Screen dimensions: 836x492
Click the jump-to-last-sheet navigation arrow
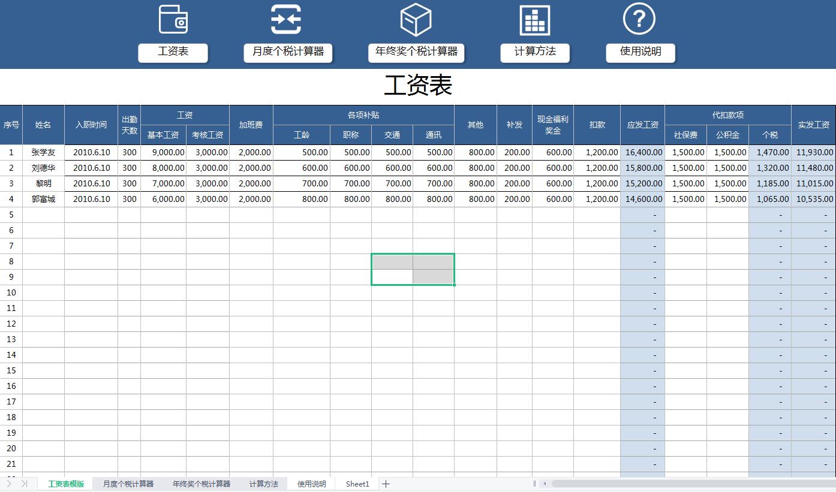(x=23, y=484)
